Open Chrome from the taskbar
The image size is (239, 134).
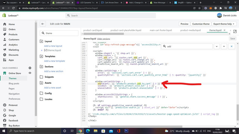[x=80, y=131]
